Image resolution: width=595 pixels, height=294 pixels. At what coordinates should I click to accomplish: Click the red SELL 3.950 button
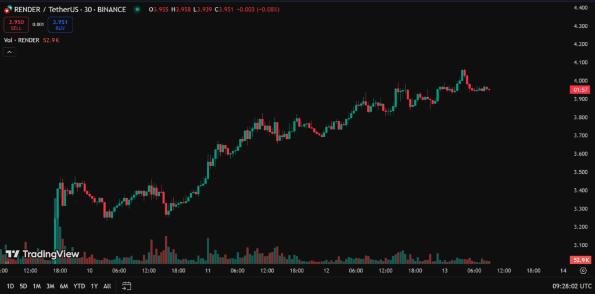16,24
